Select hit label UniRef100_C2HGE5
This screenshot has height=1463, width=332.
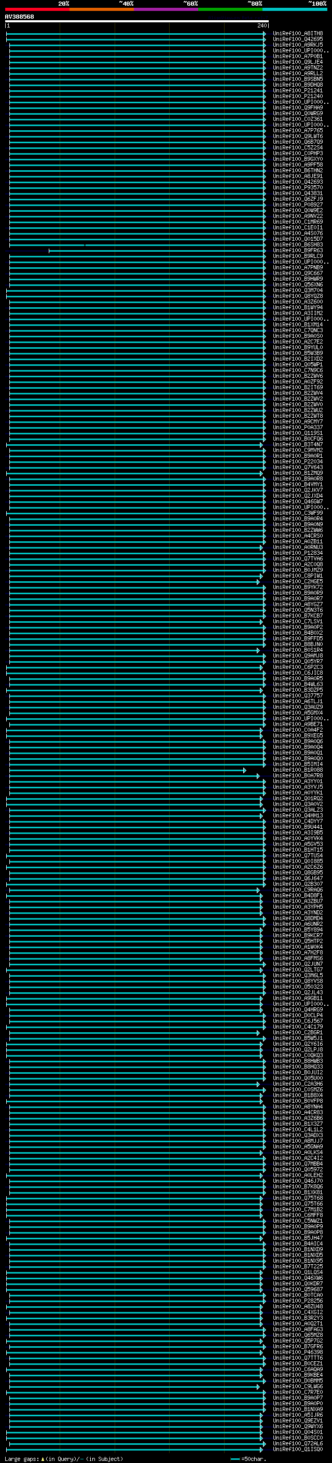coord(298,581)
